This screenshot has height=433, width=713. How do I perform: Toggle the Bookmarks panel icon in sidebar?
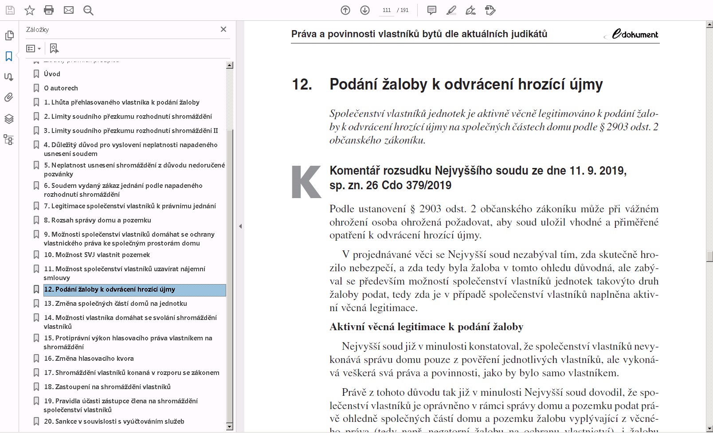click(9, 56)
